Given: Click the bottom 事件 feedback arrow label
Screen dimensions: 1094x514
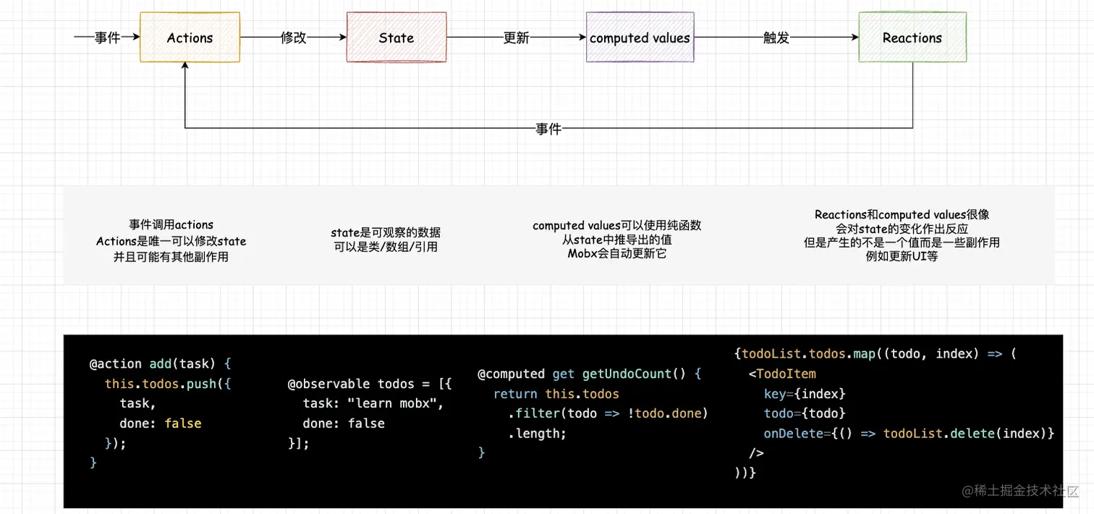Looking at the screenshot, I should click(x=548, y=128).
